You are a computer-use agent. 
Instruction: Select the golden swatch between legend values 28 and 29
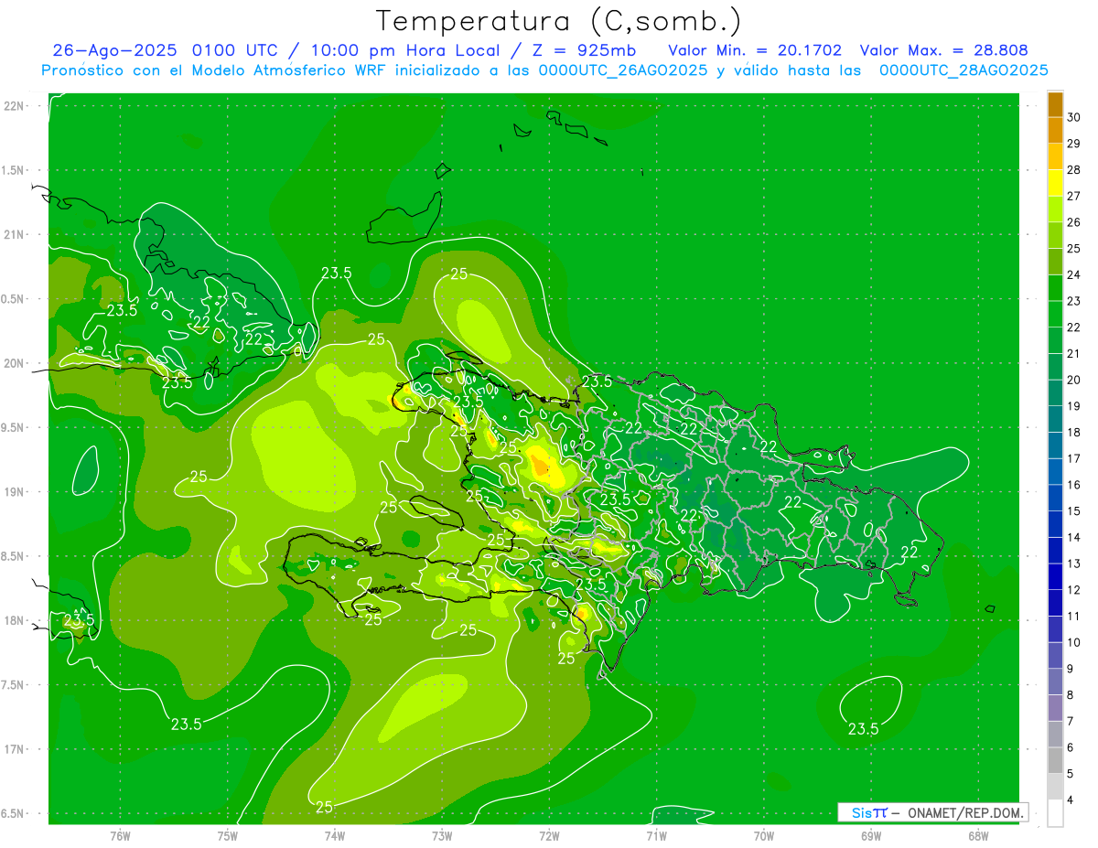[1055, 156]
